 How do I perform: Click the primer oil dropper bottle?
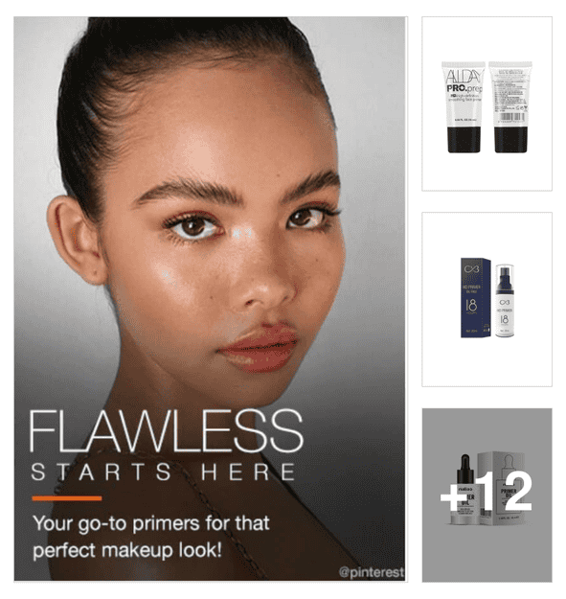point(464,490)
